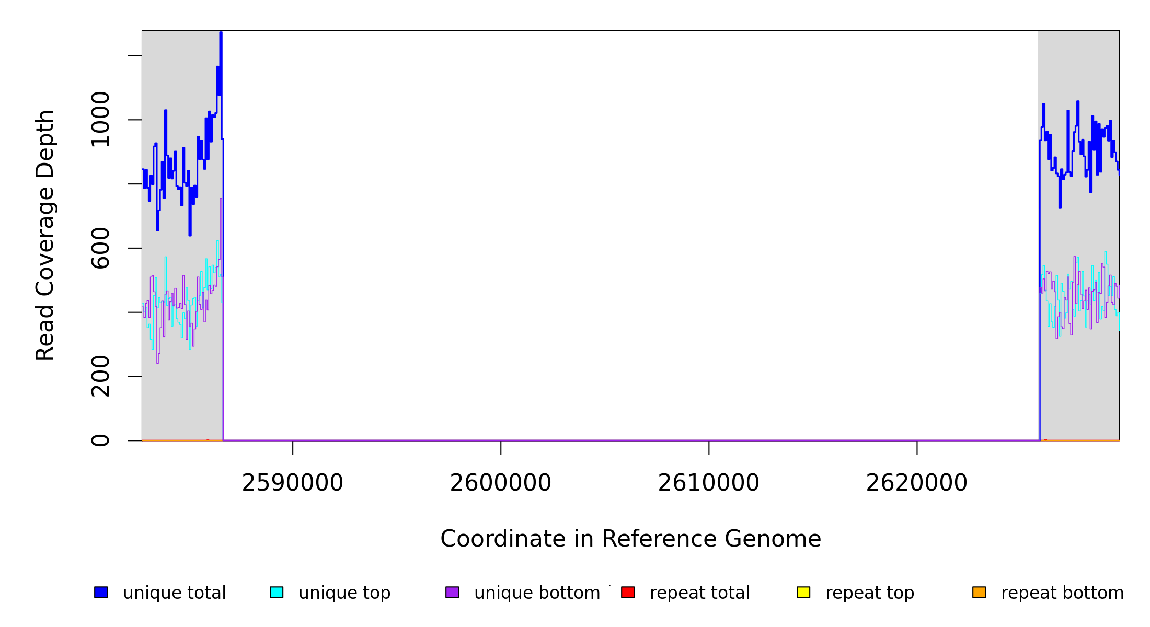
Task: Select the 'unique top' legend label
Action: 344,593
